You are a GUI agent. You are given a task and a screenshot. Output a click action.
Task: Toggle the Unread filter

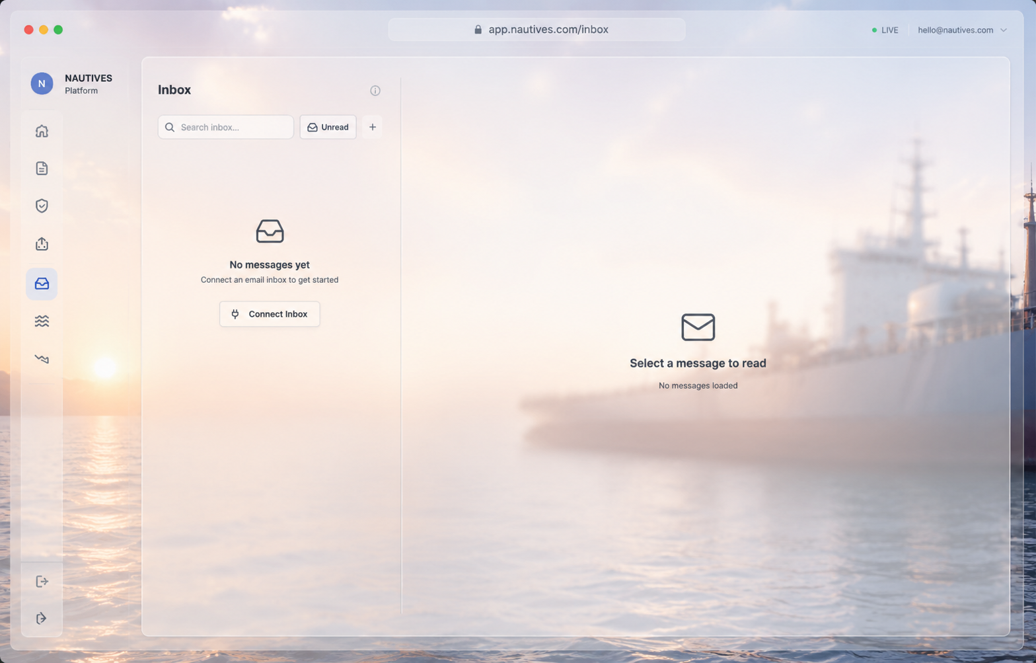(328, 127)
